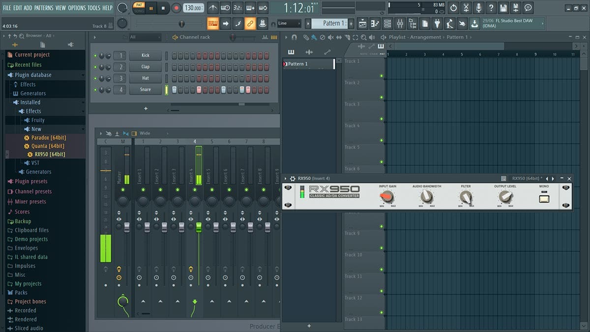The image size is (590, 332).
Task: Click the plus button beside Pattern 1
Action: tap(352, 23)
